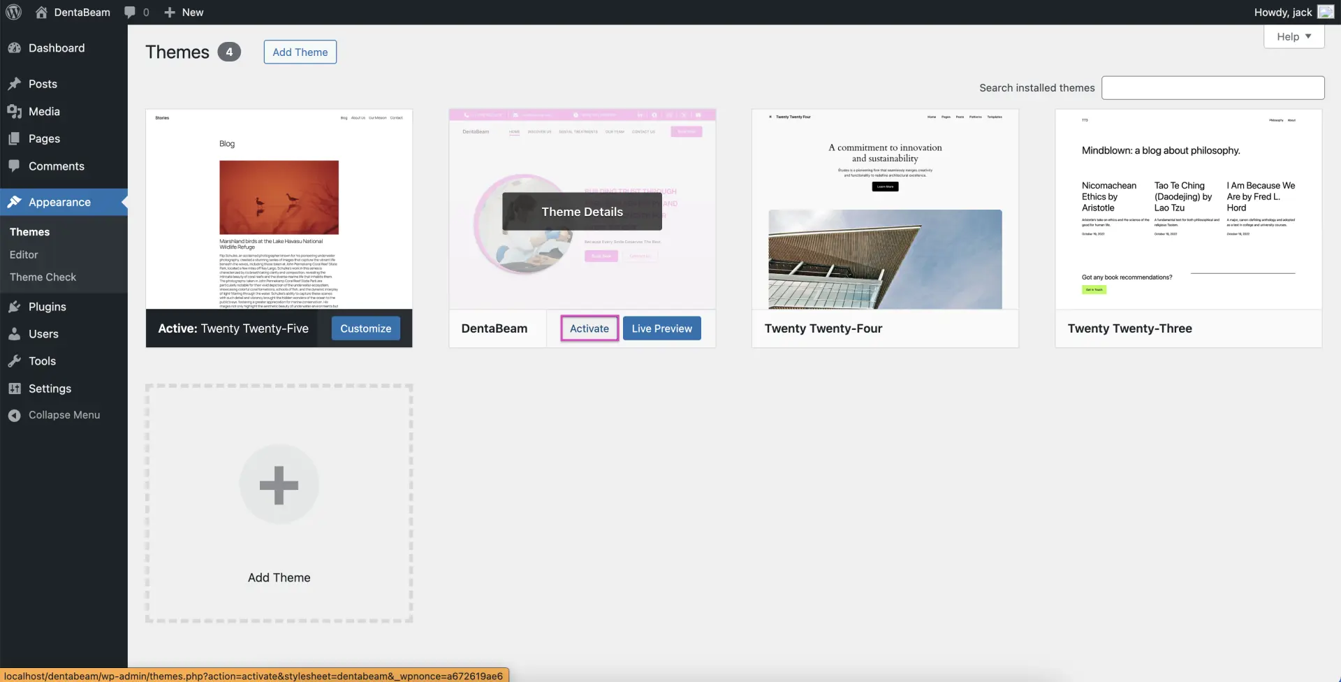
Task: Click the Howdy, jack account link
Action: pyautogui.click(x=1283, y=12)
